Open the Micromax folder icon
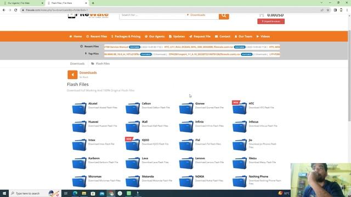The width and height of the screenshot is (351, 197). (79, 181)
